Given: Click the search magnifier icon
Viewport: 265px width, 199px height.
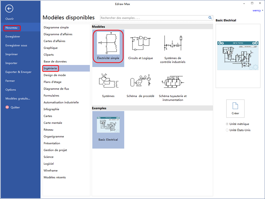Looking at the screenshot, I should tap(210, 18).
